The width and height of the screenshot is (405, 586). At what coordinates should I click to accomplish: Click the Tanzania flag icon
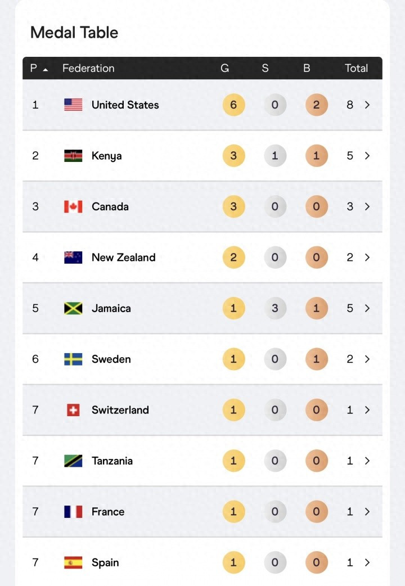(x=73, y=461)
